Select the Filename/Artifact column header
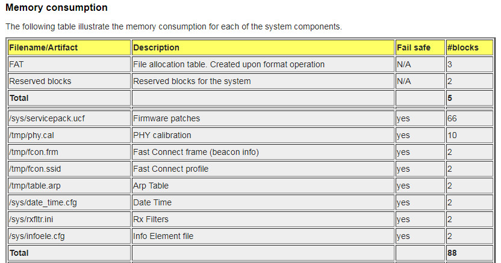The image size is (501, 263). [x=43, y=47]
